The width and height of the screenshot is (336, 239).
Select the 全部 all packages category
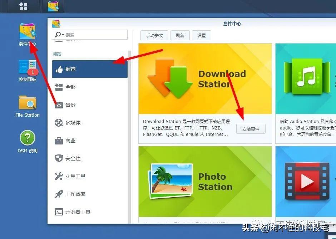coord(90,87)
